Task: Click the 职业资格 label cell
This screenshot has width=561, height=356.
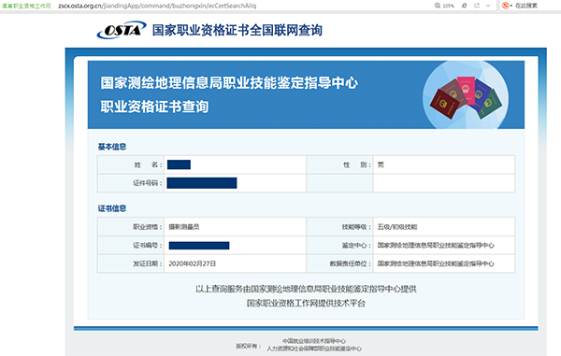Action: 131,227
